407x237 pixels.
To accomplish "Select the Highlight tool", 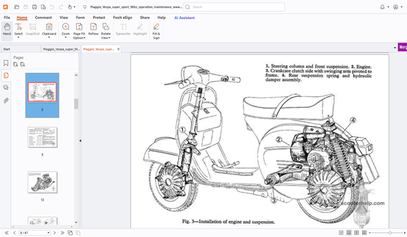I will [140, 29].
